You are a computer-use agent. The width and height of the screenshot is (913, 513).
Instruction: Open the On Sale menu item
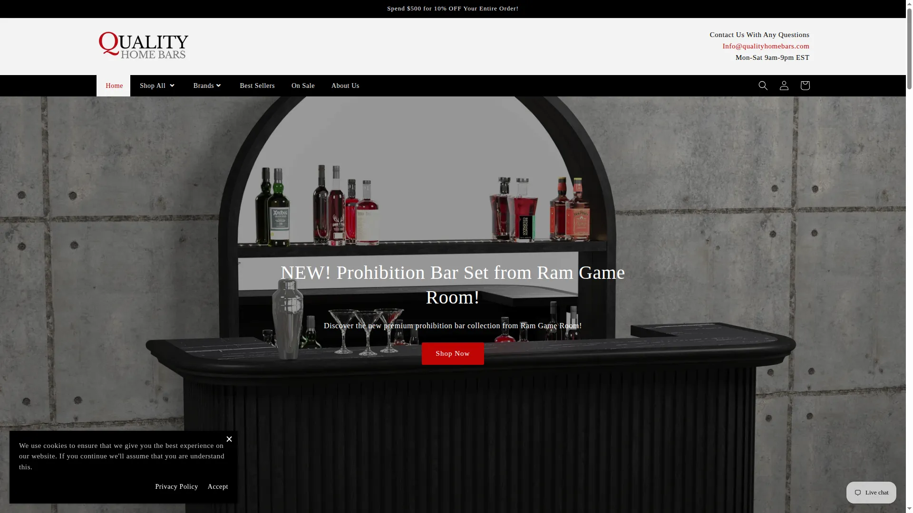point(303,85)
